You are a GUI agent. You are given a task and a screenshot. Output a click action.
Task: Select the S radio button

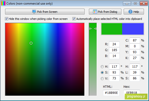(102, 73)
